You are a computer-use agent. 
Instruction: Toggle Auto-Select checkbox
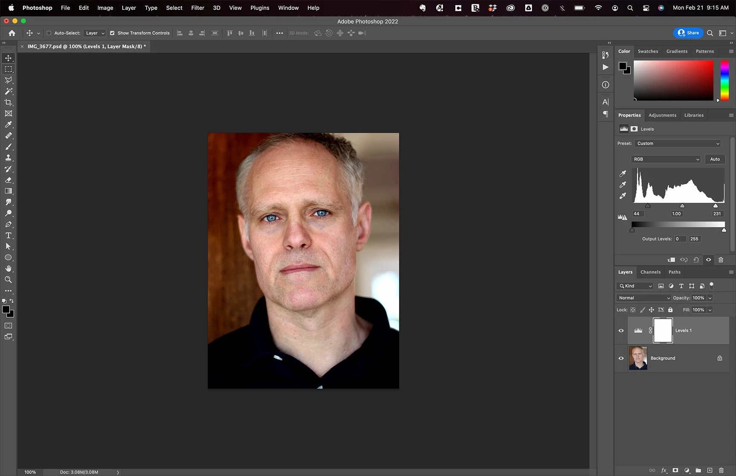pos(49,33)
